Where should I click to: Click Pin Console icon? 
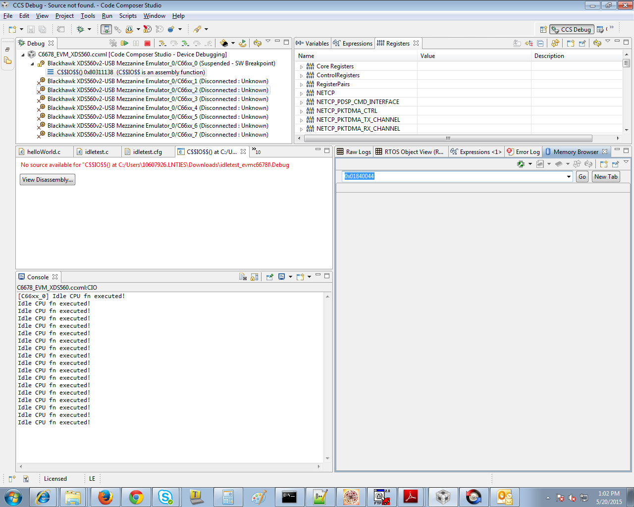click(x=269, y=277)
